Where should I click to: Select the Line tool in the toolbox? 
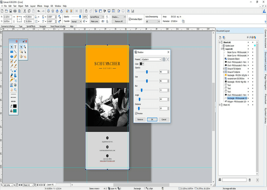click(x=16, y=52)
